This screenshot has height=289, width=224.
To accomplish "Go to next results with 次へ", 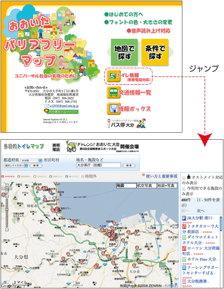I will click(x=201, y=211).
